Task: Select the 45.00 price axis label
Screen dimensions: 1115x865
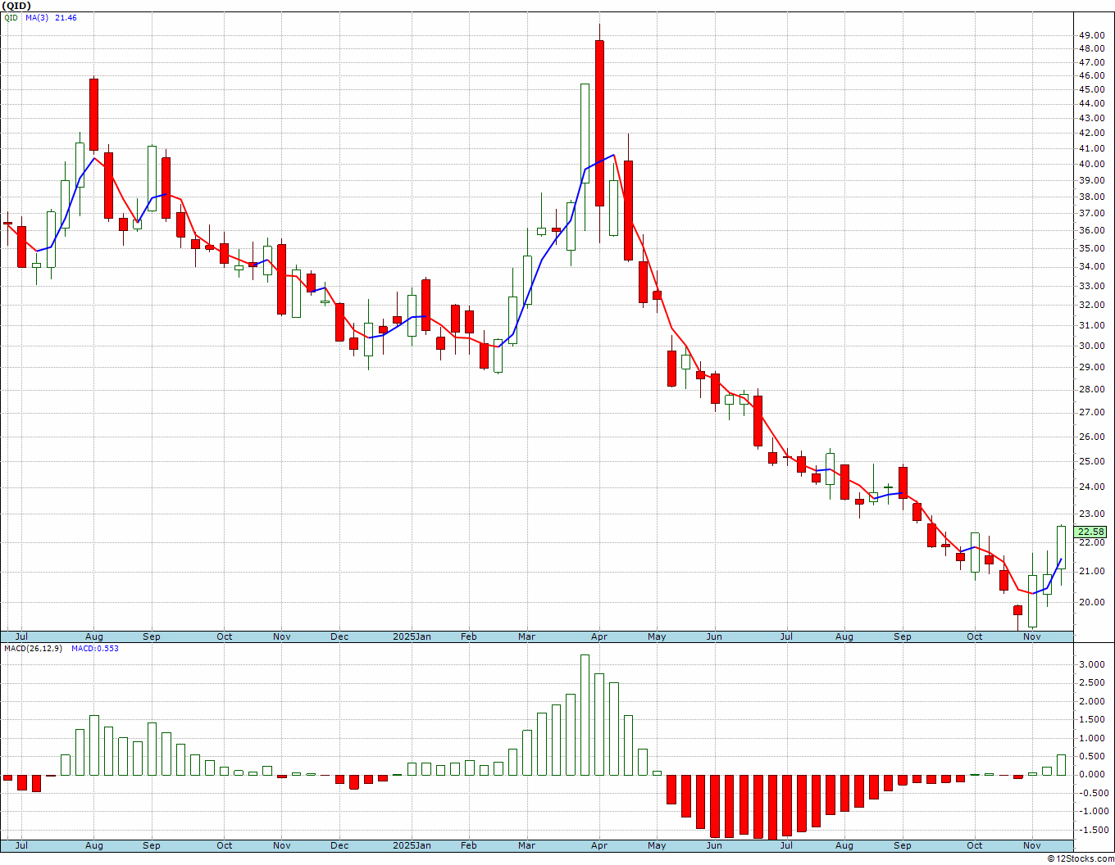Action: pyautogui.click(x=1091, y=89)
